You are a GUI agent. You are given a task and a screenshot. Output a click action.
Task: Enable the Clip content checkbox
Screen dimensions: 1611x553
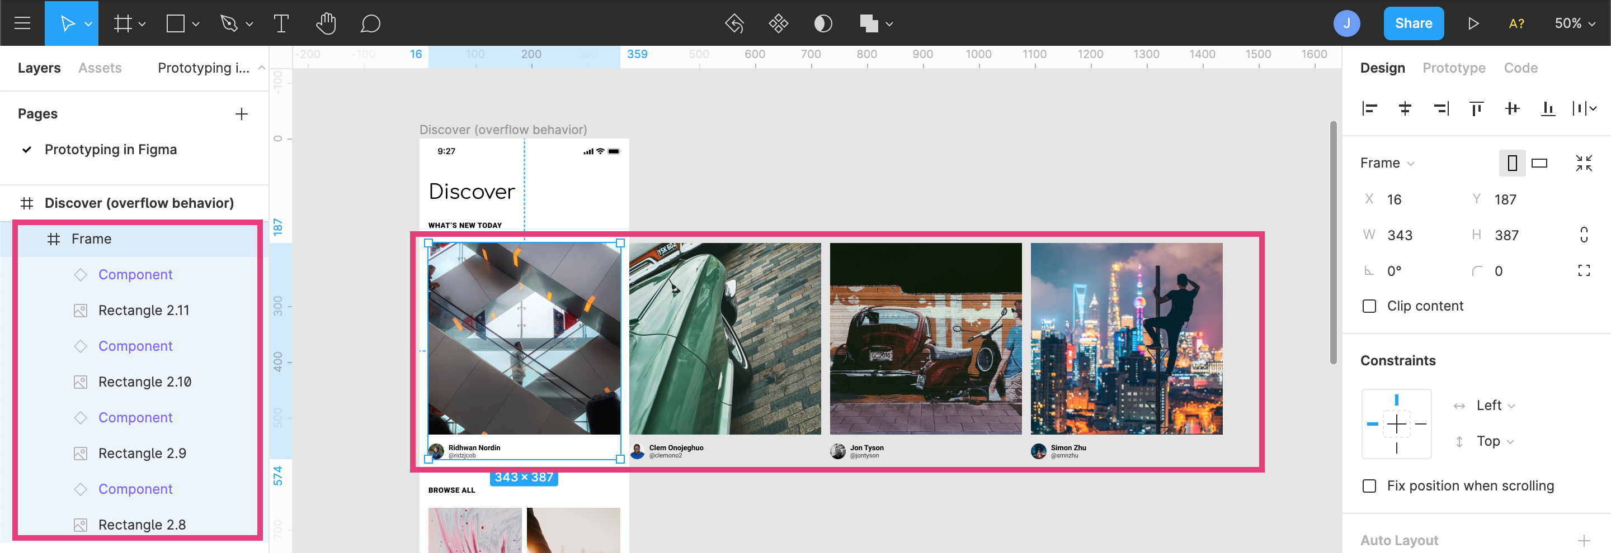[x=1369, y=306]
